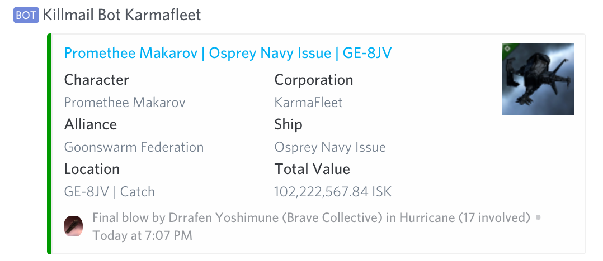Click the GE-8JV | Catch location value
603x261 pixels.
point(109,192)
